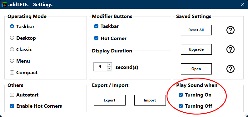This screenshot has height=117, width=248.
Task: Click the help icon beside Reset All
Action: click(231, 30)
